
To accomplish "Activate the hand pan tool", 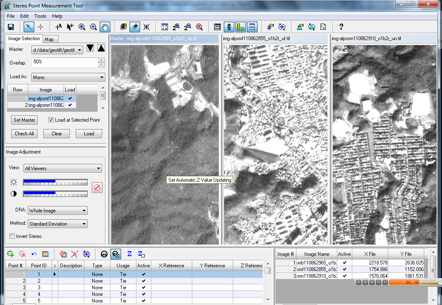I will (x=105, y=27).
